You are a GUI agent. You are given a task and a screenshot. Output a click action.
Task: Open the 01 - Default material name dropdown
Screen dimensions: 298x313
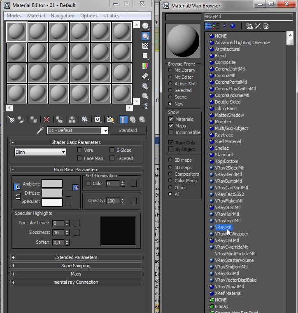105,131
